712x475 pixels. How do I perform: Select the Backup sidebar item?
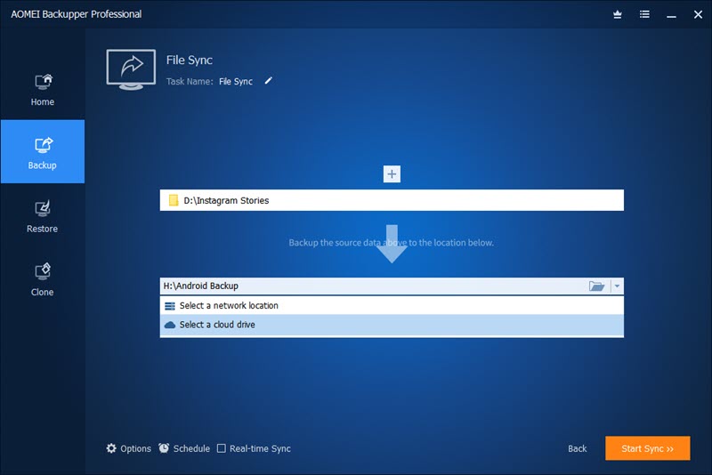pos(42,152)
